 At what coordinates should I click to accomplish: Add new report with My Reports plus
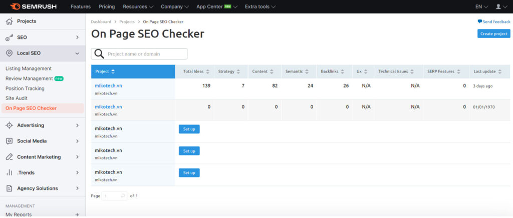(77, 214)
